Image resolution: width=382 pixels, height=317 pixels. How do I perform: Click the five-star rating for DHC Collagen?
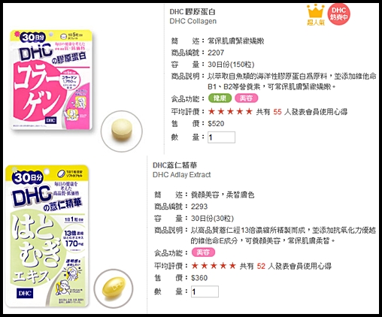(230, 112)
